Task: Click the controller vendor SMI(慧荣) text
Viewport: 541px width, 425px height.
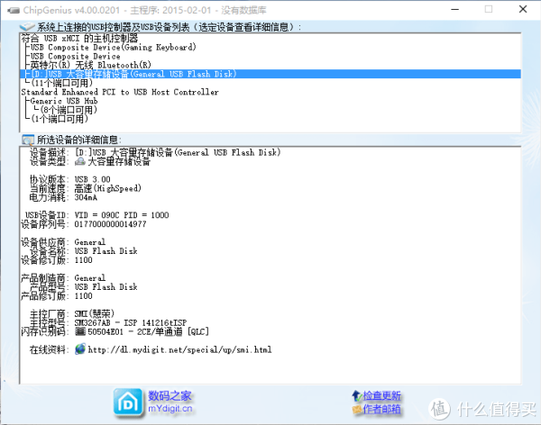Action: 94,313
